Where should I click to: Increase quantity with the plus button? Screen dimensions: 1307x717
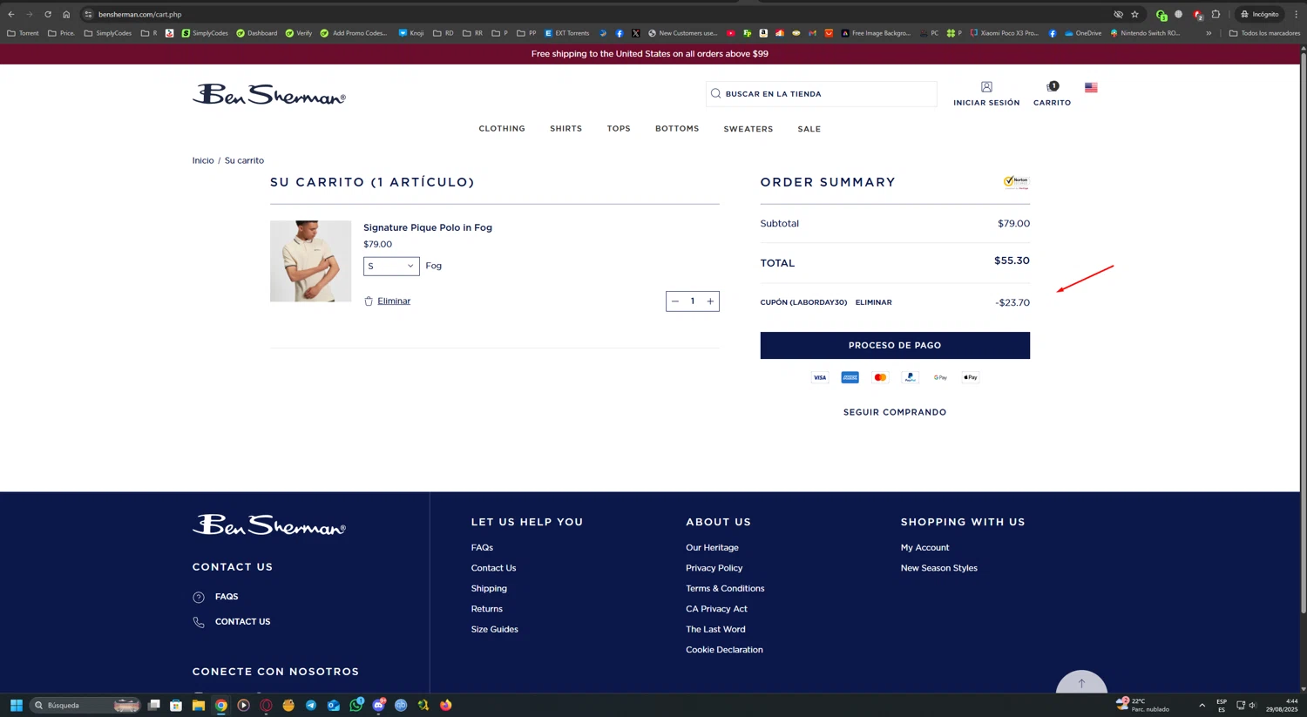pos(710,301)
